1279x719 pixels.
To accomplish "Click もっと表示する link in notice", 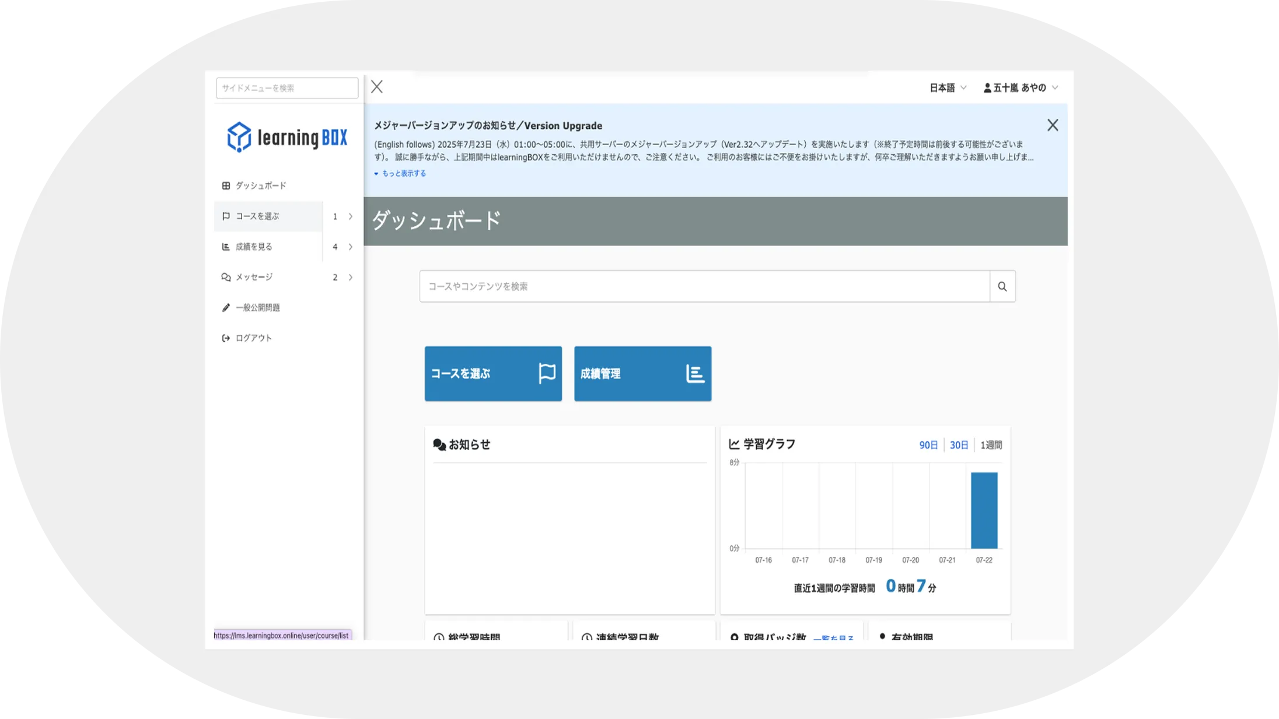I will 403,173.
